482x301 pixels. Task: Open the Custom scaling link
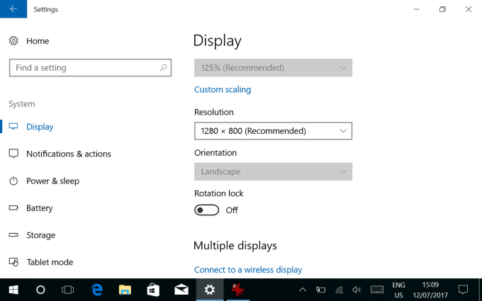pos(223,90)
